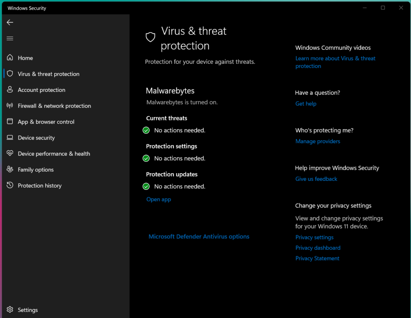Open Privacy dashboard link
This screenshot has width=411, height=318.
(x=318, y=248)
